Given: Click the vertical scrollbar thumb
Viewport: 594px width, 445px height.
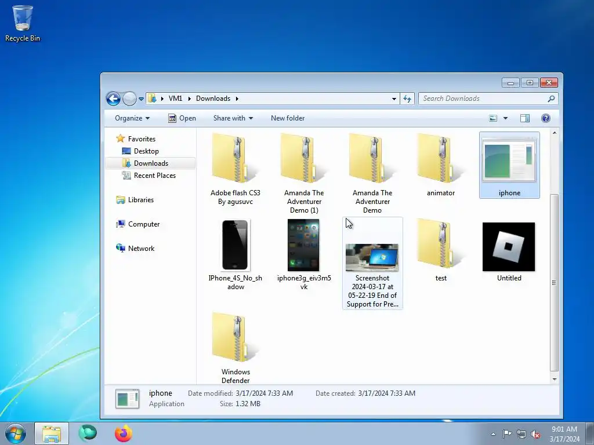Looking at the screenshot, I should pos(554,282).
